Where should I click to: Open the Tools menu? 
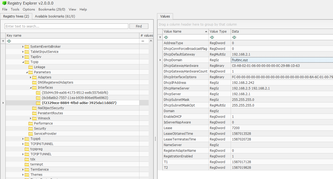pos(15,9)
